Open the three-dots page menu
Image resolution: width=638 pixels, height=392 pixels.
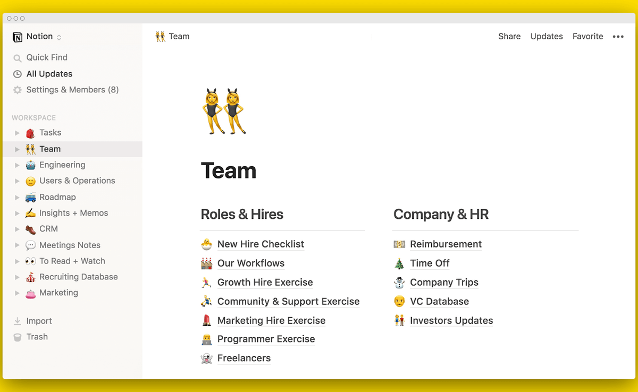click(618, 37)
